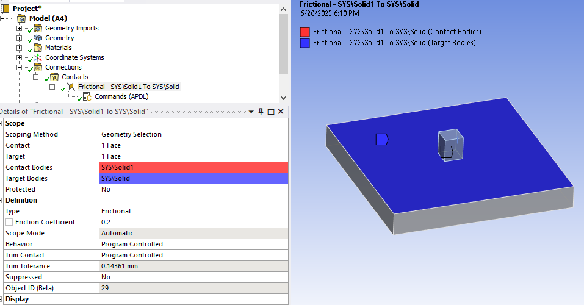This screenshot has width=584, height=305.
Task: Click the red SYS\Solid1 Contact Bodies cell
Action: [193, 167]
